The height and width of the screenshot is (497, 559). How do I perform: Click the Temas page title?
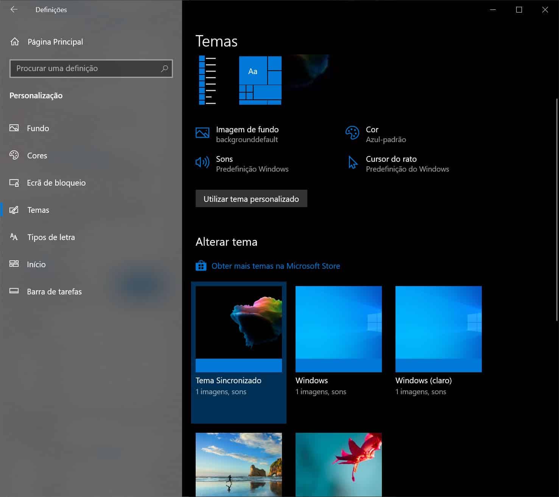[x=216, y=41]
